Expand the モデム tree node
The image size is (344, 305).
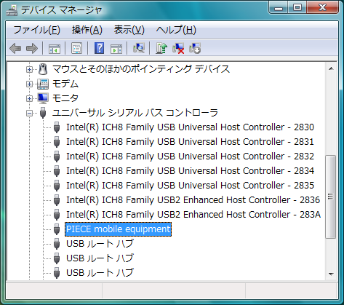[29, 84]
